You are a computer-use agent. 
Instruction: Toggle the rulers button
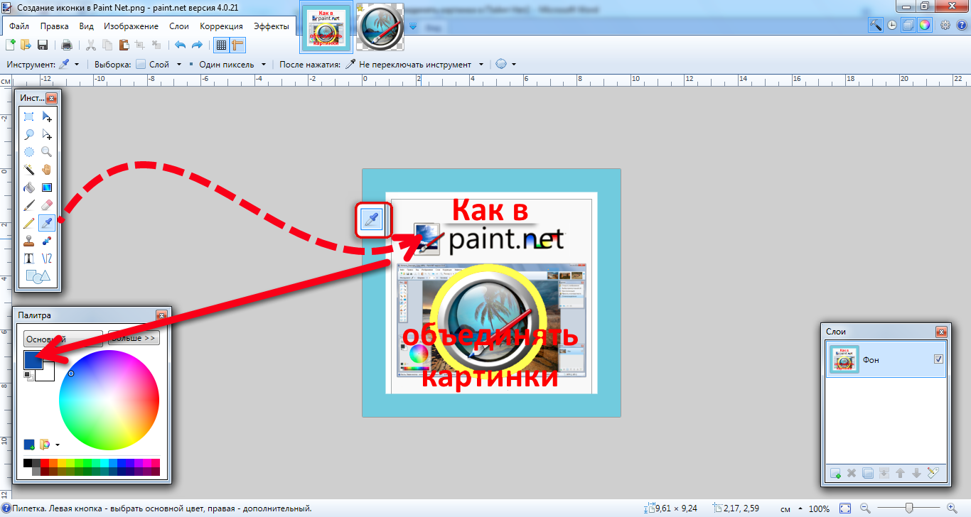pyautogui.click(x=237, y=45)
